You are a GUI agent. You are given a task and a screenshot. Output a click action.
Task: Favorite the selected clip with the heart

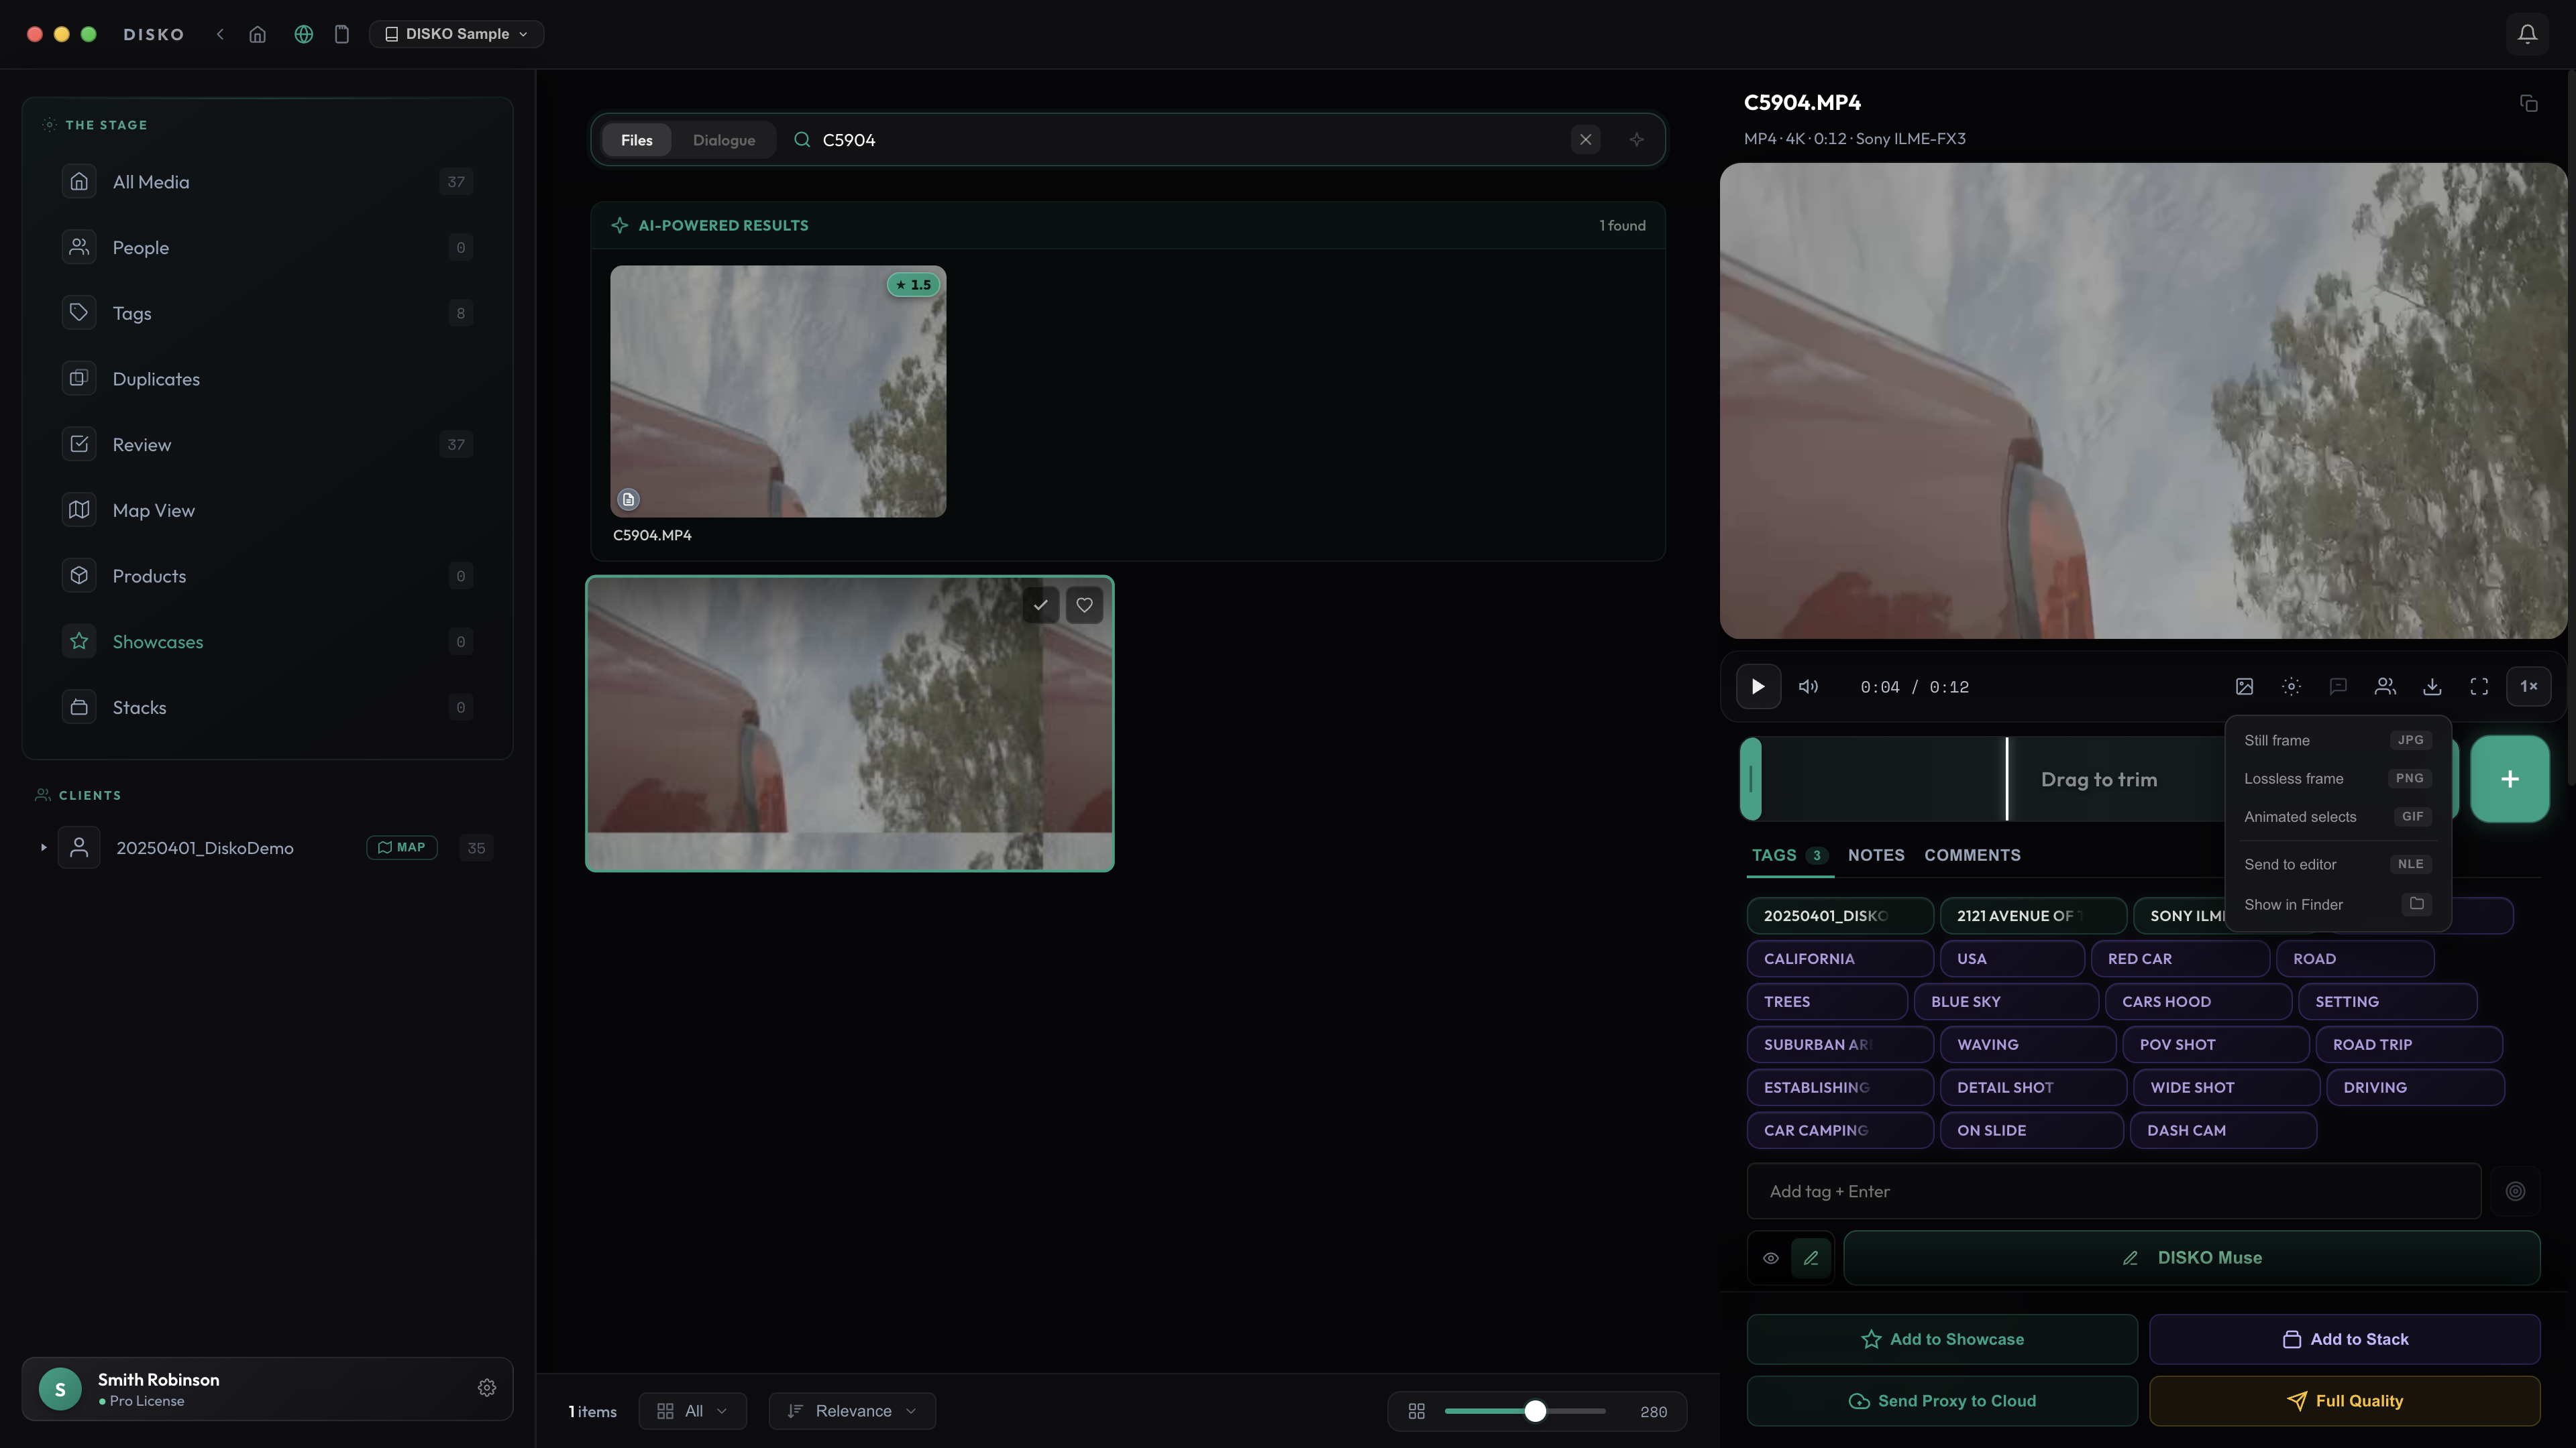coord(1084,605)
